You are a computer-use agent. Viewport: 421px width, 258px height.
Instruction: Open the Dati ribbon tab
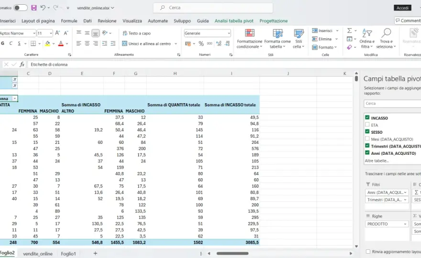(88, 21)
